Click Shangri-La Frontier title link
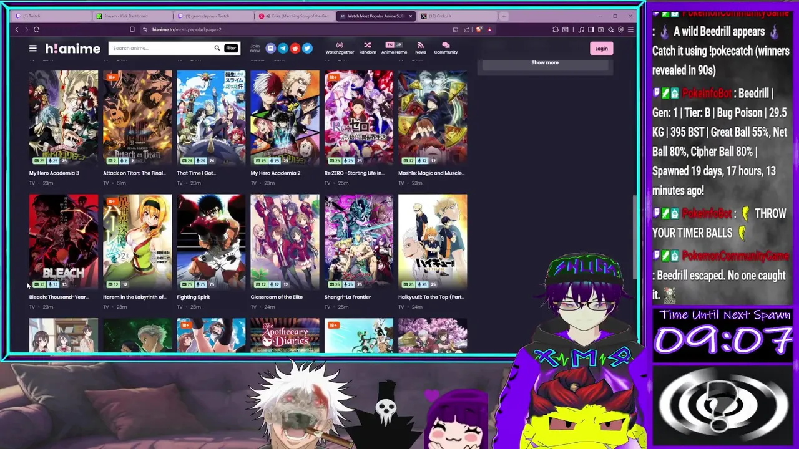 pos(348,297)
